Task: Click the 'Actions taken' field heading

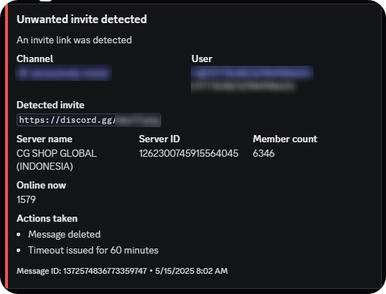Action: pyautogui.click(x=47, y=218)
